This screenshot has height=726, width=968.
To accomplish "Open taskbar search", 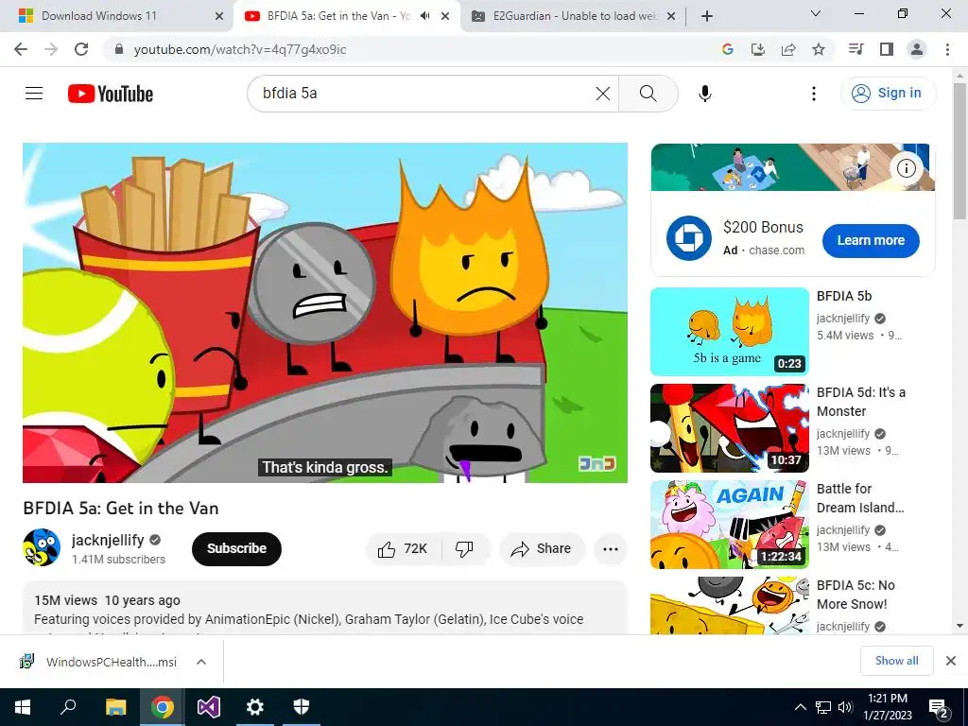I will coord(68,707).
